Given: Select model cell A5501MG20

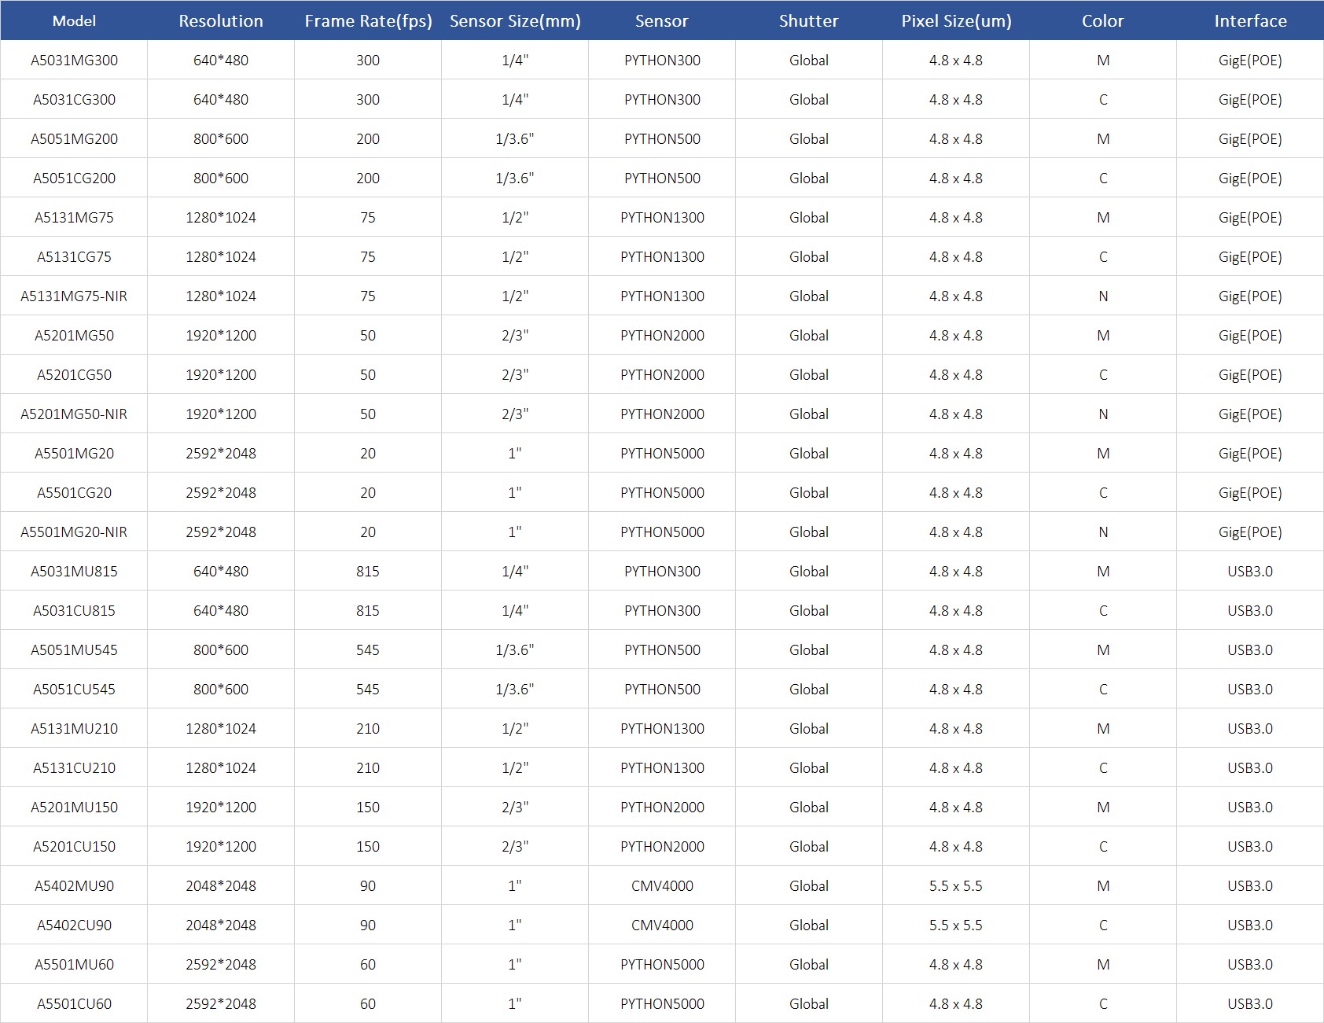Looking at the screenshot, I should 74,454.
